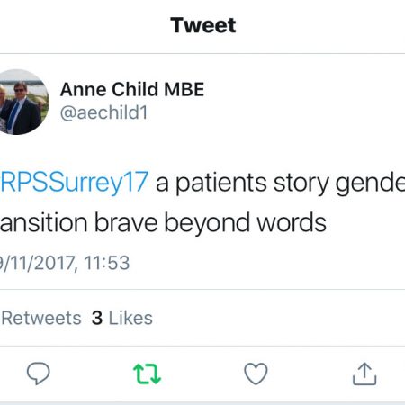405x405 pixels.
Task: Open the share tweet upload icon
Action: tap(364, 373)
